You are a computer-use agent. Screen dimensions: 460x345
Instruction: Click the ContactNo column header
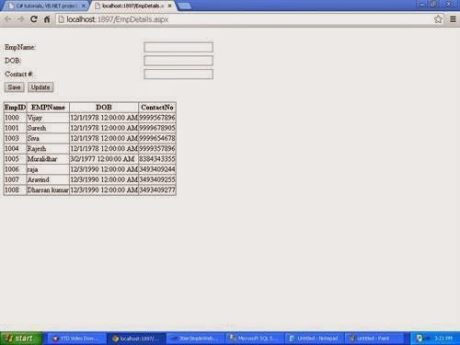tap(157, 108)
